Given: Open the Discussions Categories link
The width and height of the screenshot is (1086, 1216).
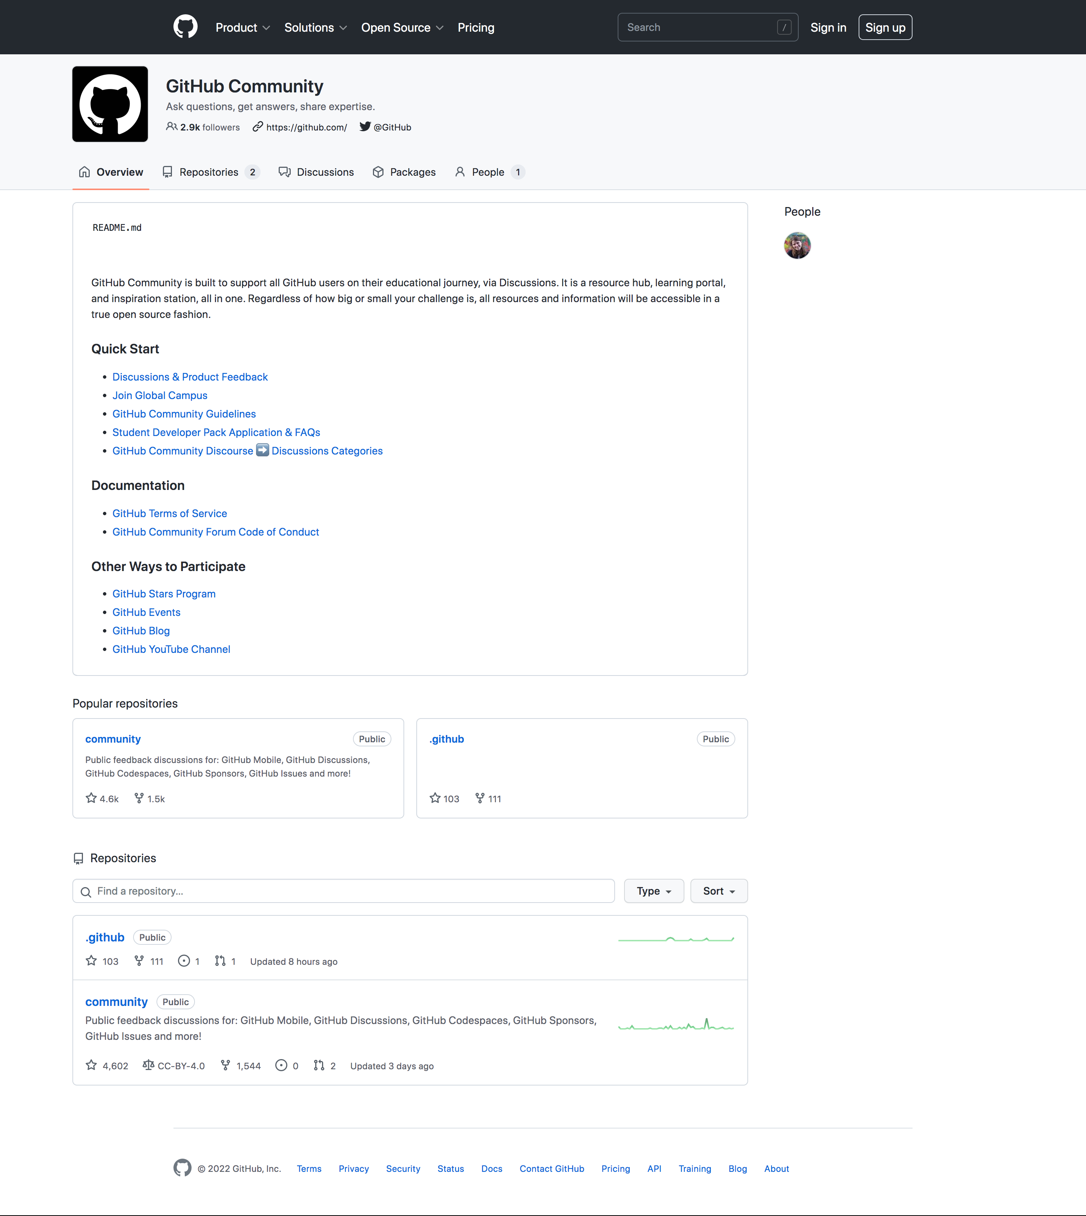Looking at the screenshot, I should point(327,451).
